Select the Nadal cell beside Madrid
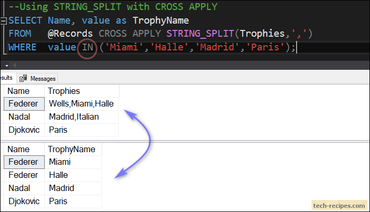Image resolution: width=370 pixels, height=212 pixels. point(24,188)
